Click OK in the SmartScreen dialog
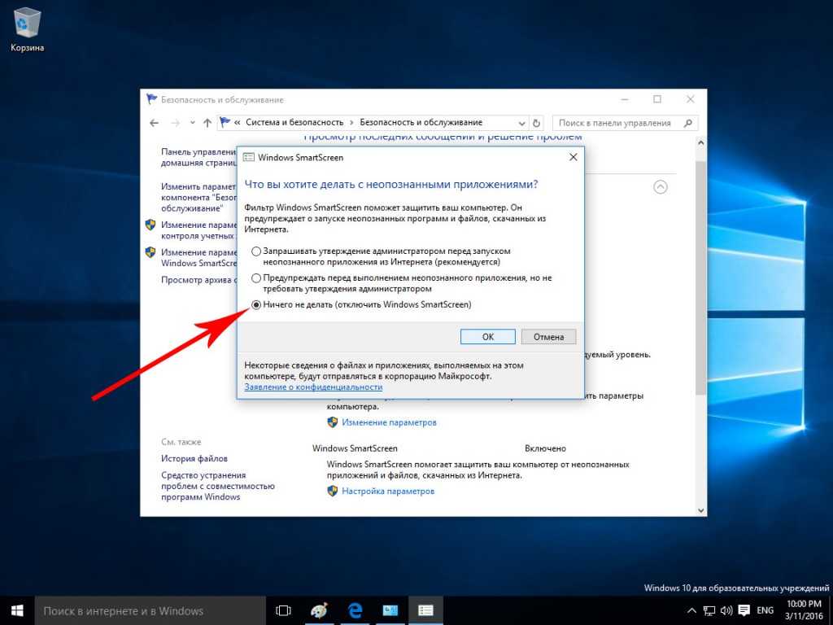This screenshot has height=625, width=833. click(488, 336)
